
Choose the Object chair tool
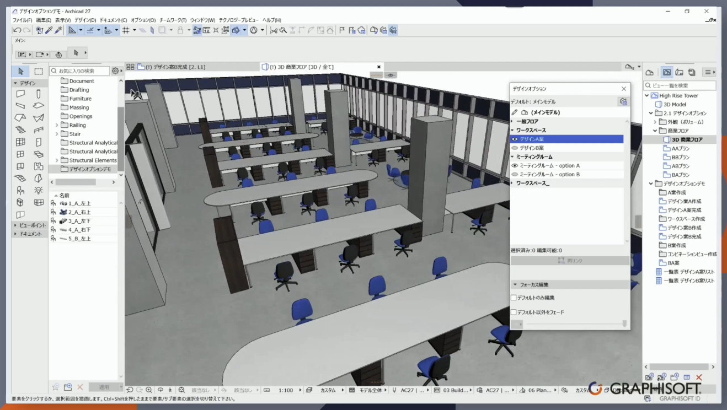click(x=20, y=191)
